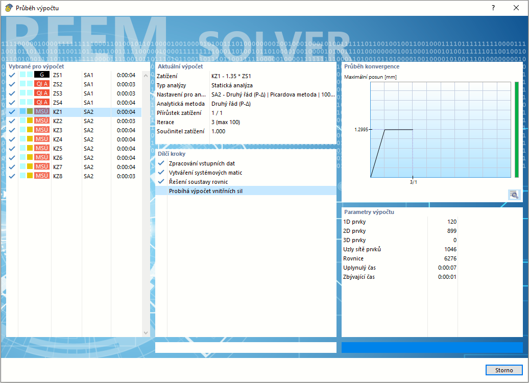The image size is (529, 383).
Task: Click the checkmark icon for ZS1 row
Action: 12,75
